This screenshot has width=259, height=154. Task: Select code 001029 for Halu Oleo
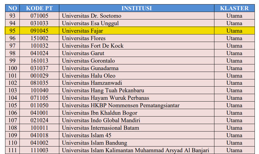tap(39, 76)
